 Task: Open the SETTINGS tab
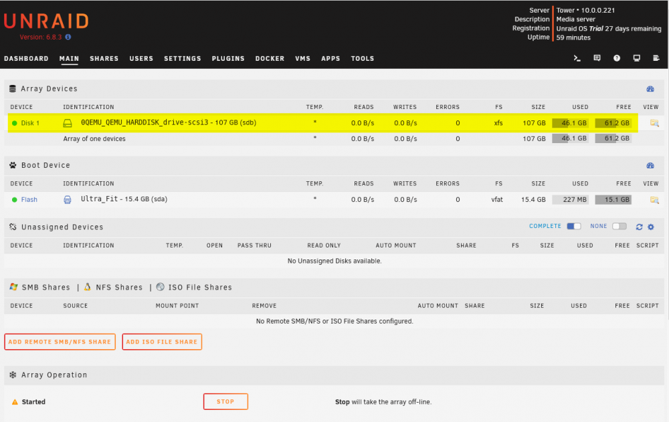(x=183, y=58)
